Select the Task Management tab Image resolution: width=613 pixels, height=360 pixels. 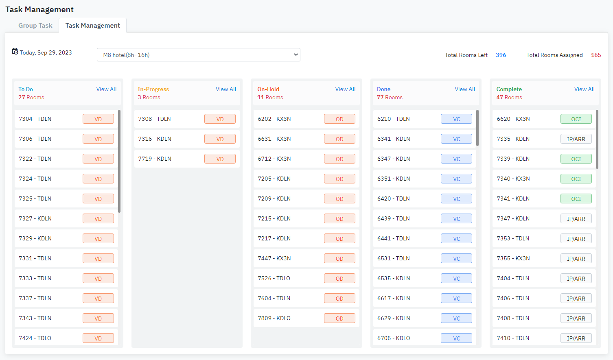[x=92, y=26]
